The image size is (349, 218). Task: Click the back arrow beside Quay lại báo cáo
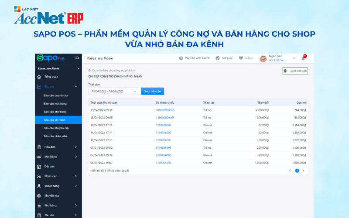pos(89,70)
